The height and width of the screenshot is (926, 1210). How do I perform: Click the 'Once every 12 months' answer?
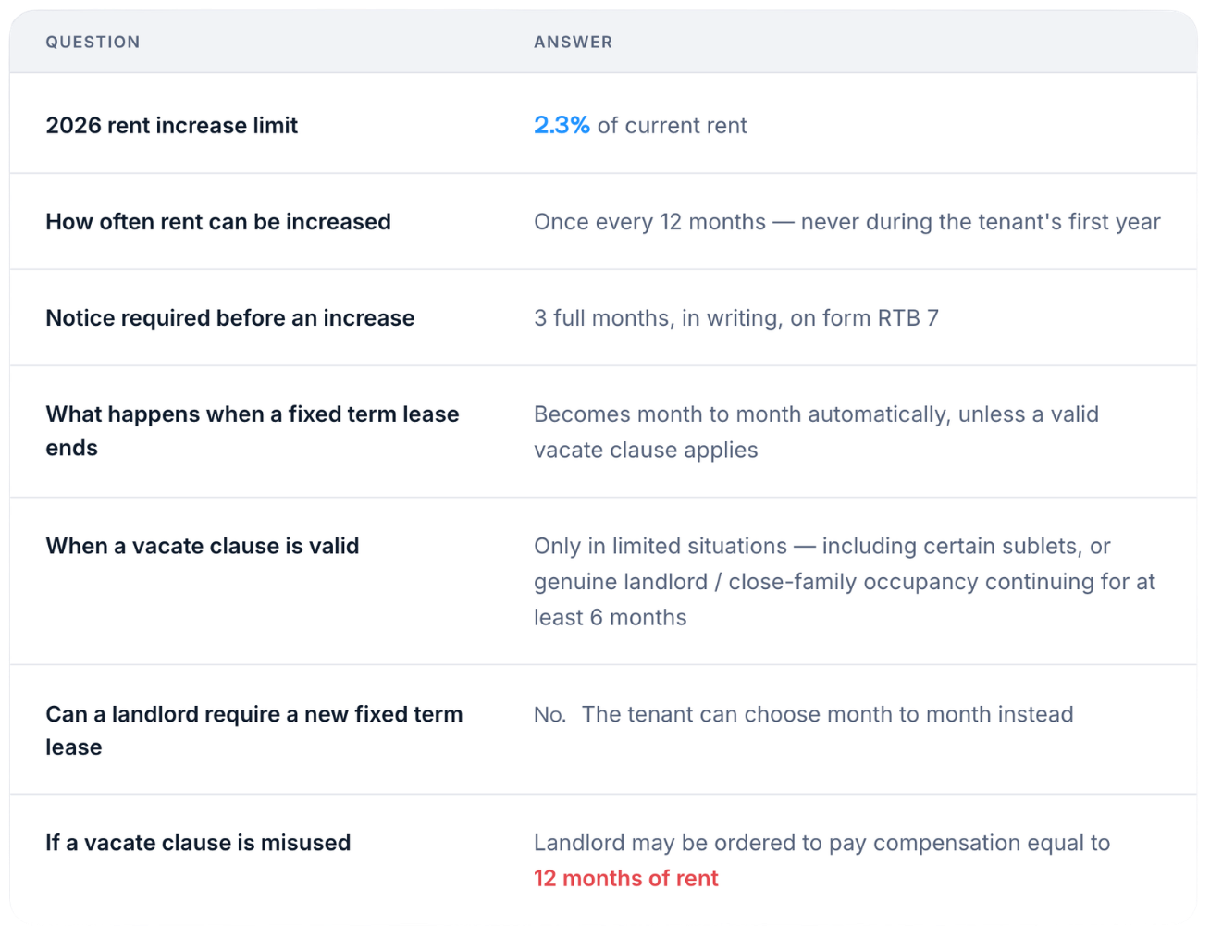pos(846,222)
